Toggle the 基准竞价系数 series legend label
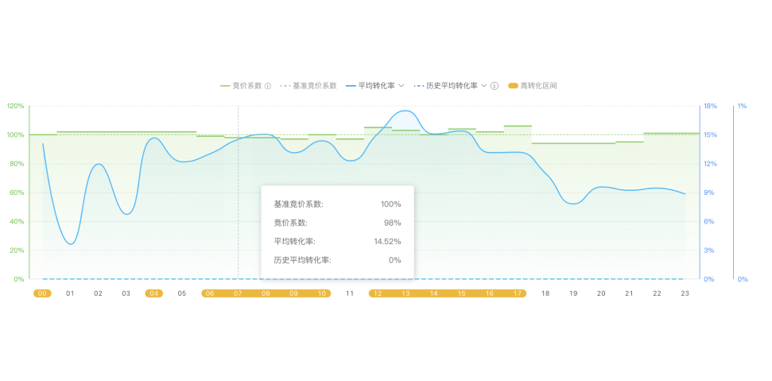The height and width of the screenshot is (381, 772). pyautogui.click(x=315, y=85)
